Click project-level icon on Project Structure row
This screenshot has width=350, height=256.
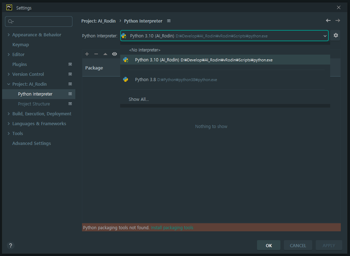(70, 104)
